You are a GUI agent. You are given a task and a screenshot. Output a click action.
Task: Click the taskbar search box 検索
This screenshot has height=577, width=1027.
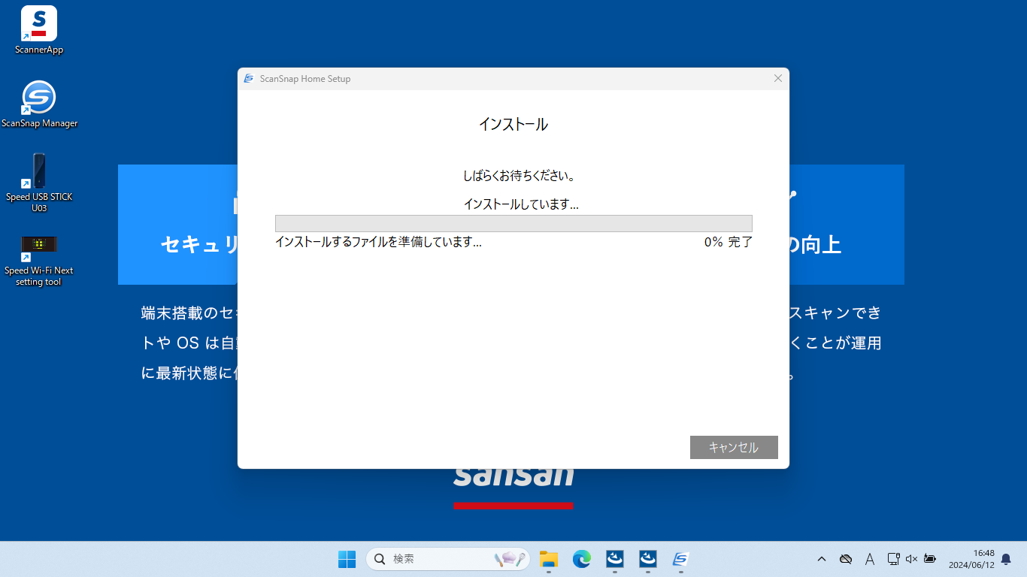(448, 559)
